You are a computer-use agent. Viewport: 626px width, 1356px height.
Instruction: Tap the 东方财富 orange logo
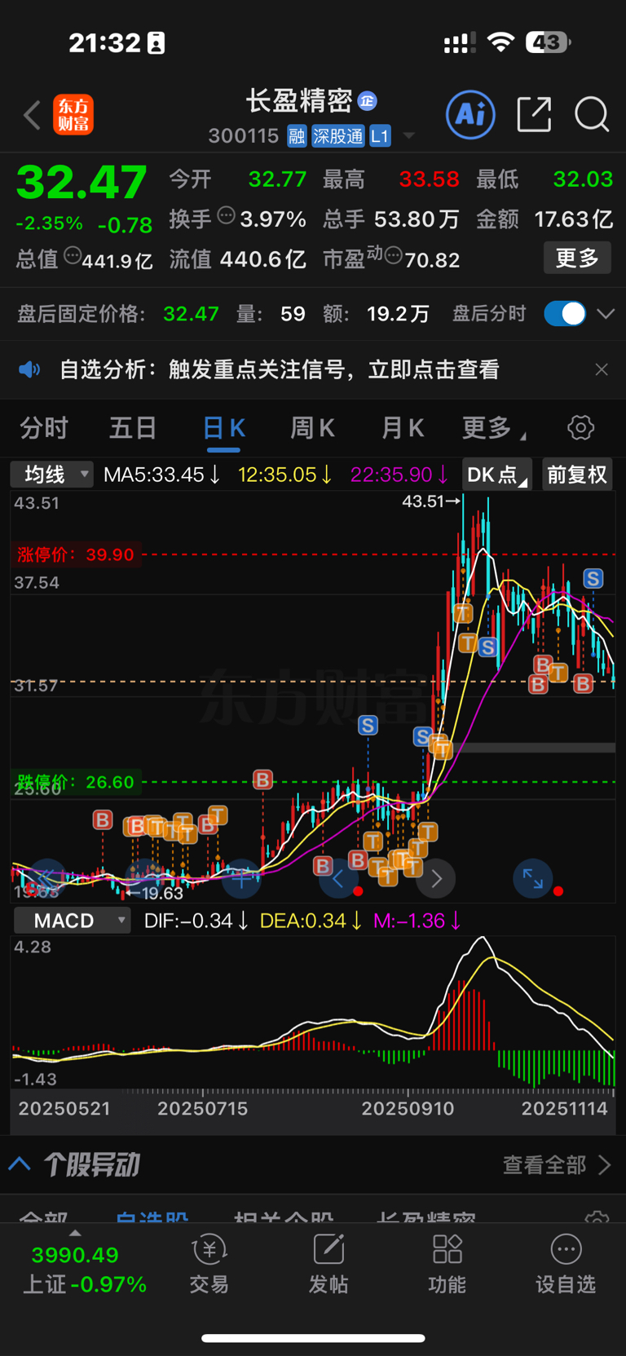coord(73,115)
